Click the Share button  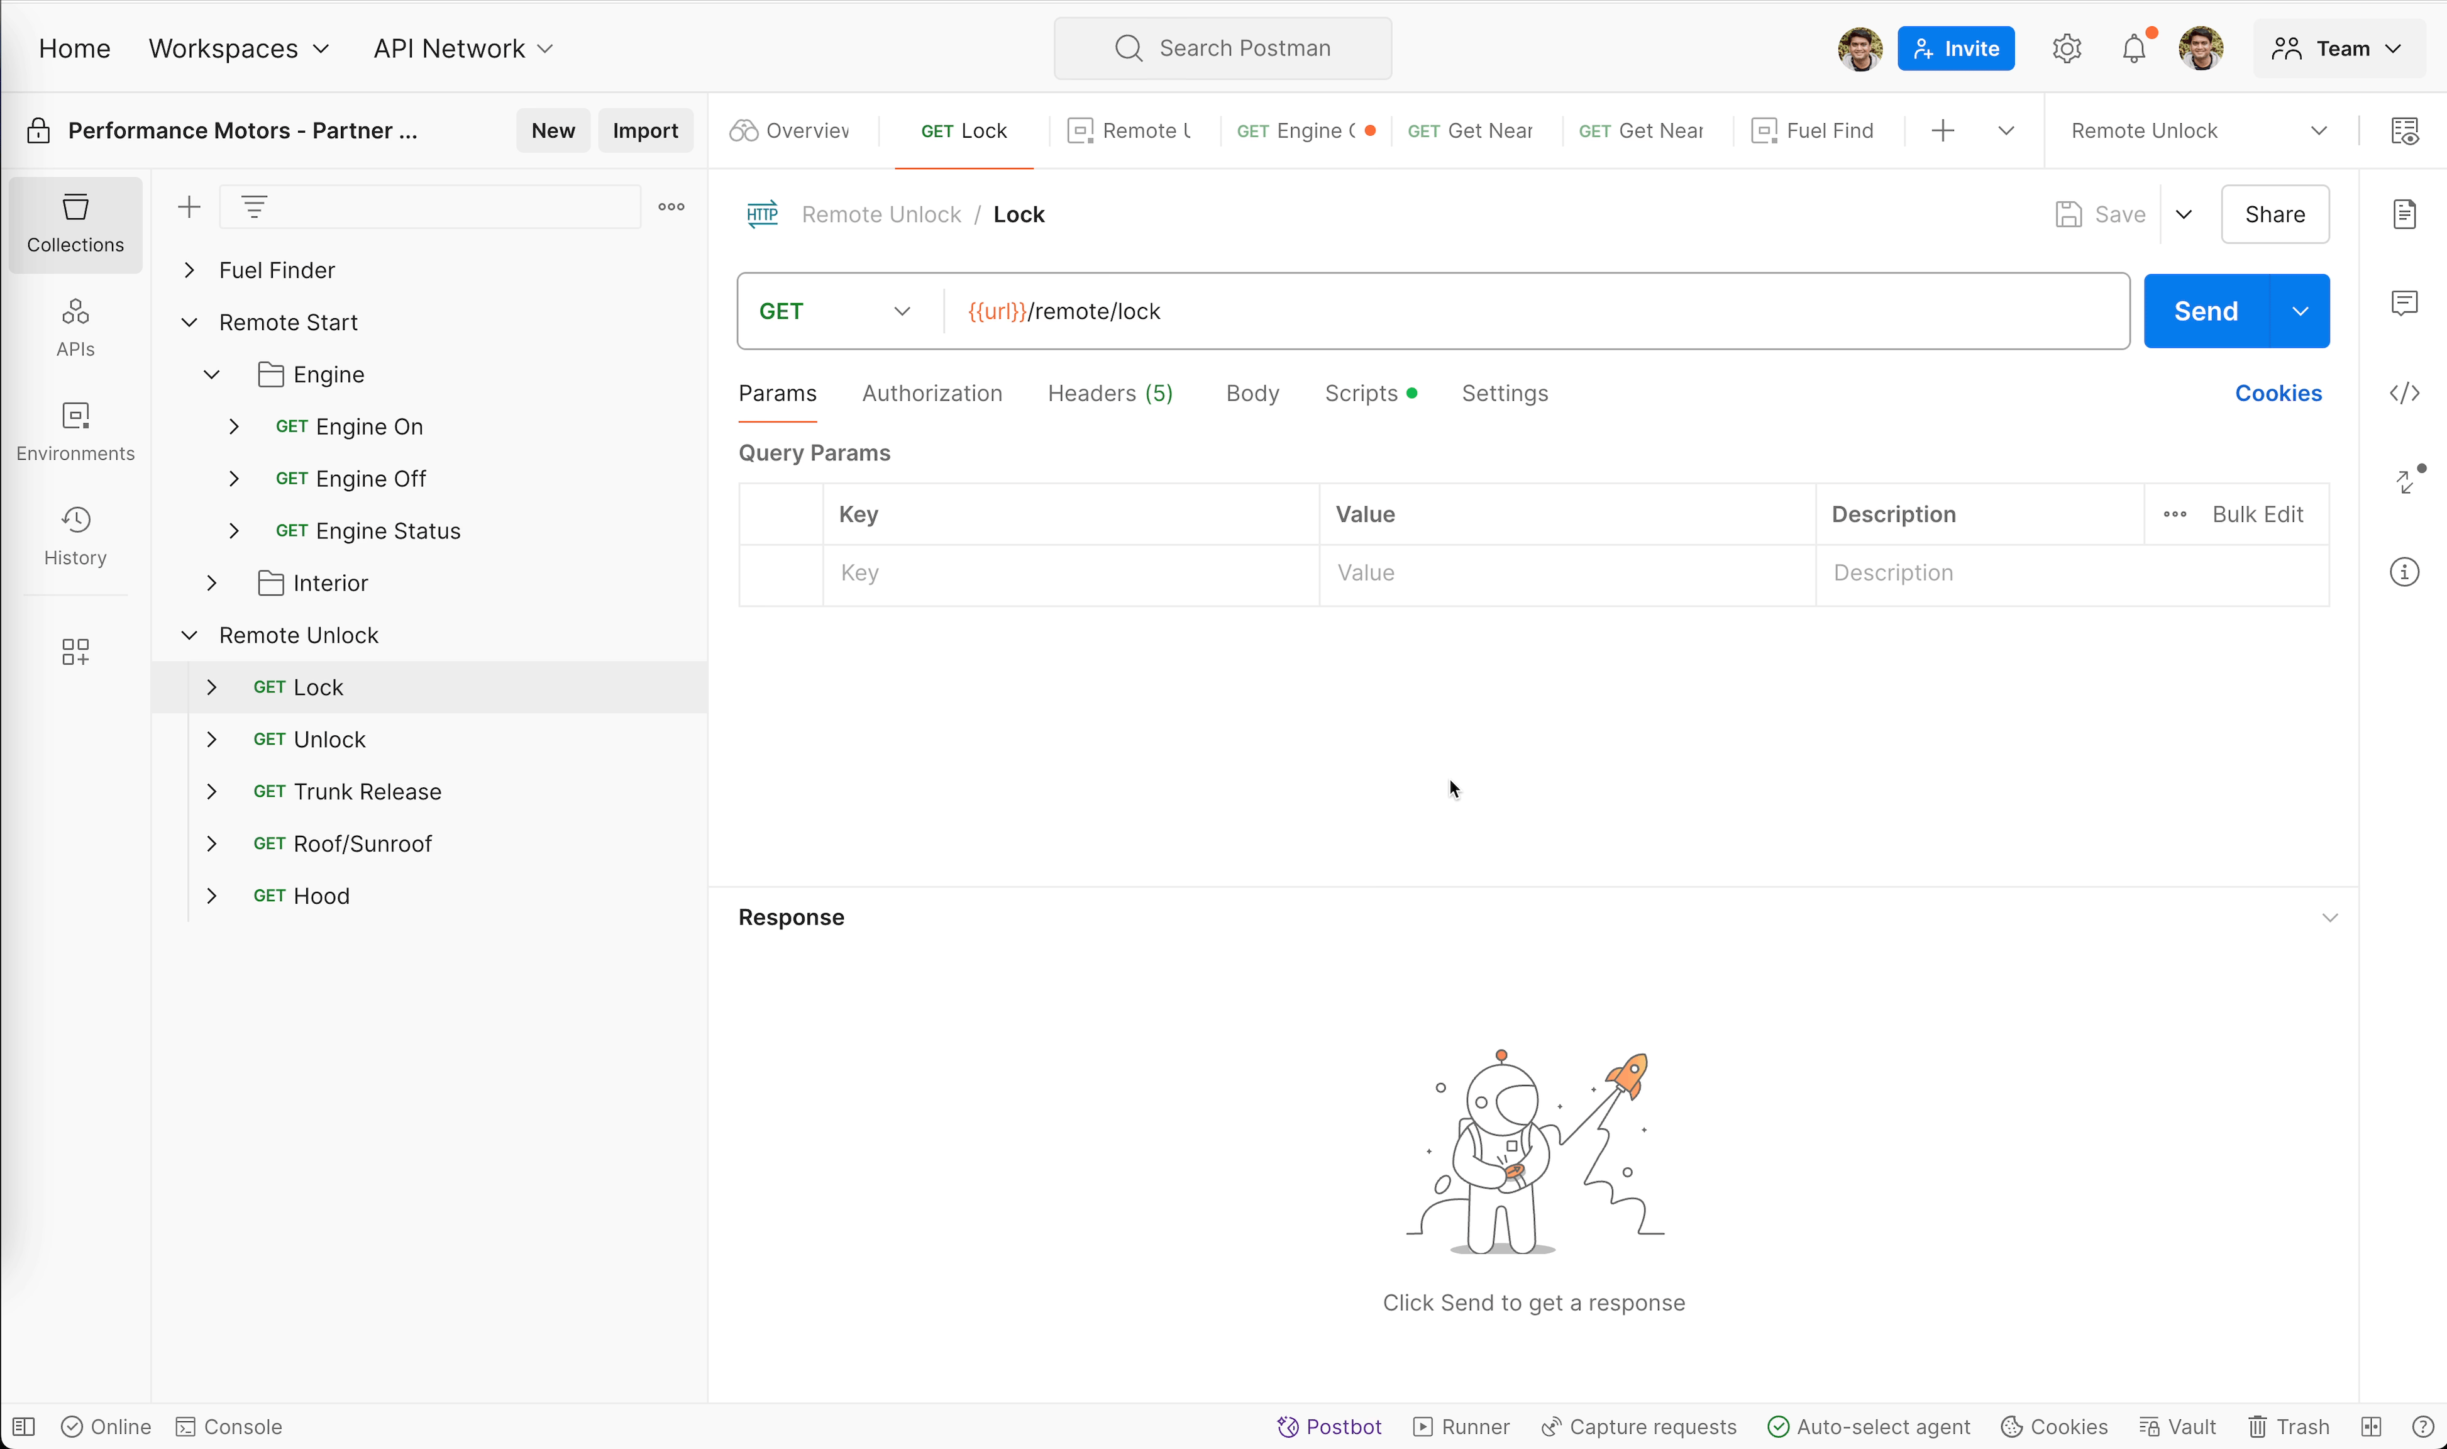click(2275, 215)
